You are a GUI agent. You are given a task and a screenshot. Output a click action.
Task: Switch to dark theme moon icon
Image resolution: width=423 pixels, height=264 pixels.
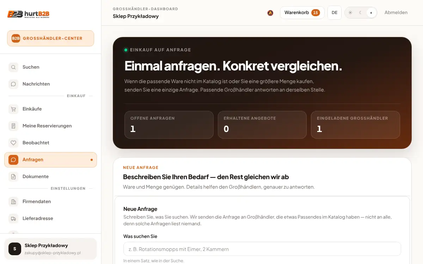pos(361,13)
